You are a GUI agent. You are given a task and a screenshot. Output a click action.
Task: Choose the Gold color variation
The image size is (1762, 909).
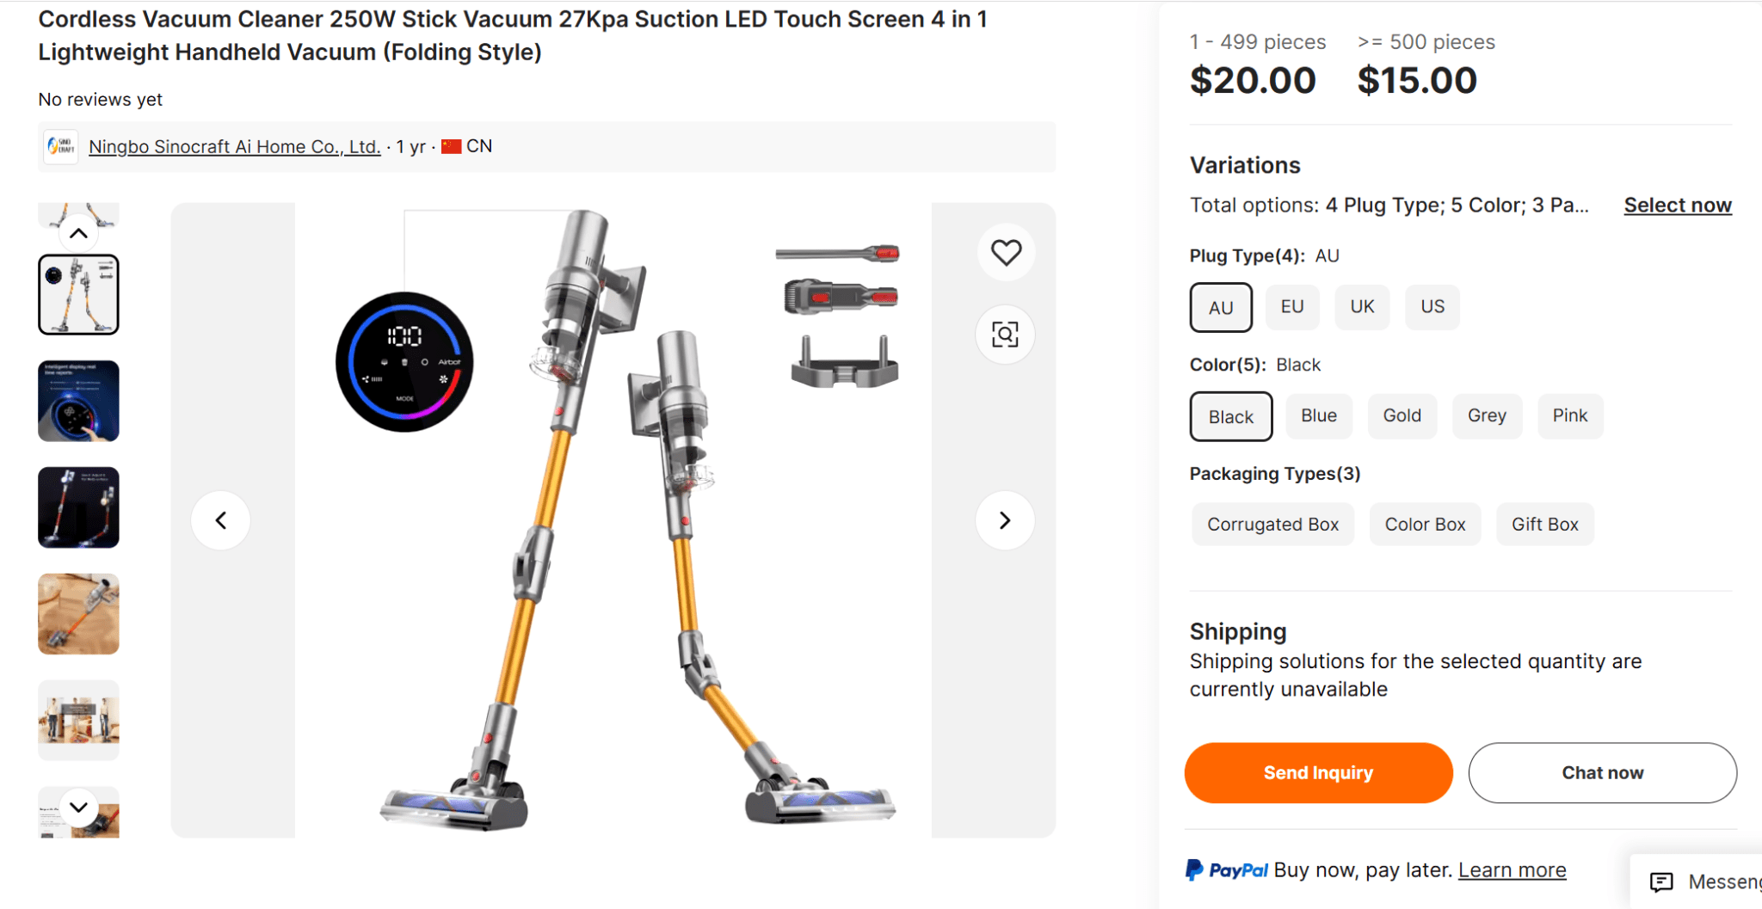pyautogui.click(x=1402, y=416)
